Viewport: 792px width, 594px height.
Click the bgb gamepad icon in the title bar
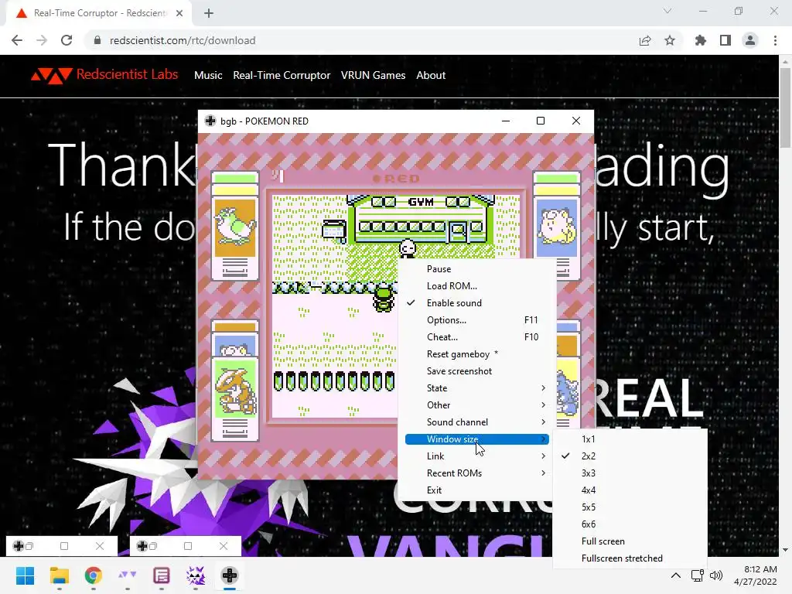[210, 121]
